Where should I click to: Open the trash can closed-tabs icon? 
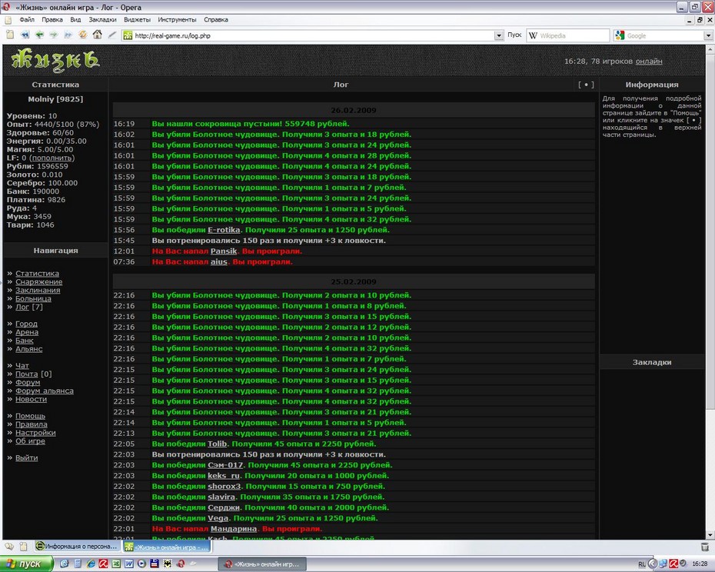pyautogui.click(x=704, y=547)
